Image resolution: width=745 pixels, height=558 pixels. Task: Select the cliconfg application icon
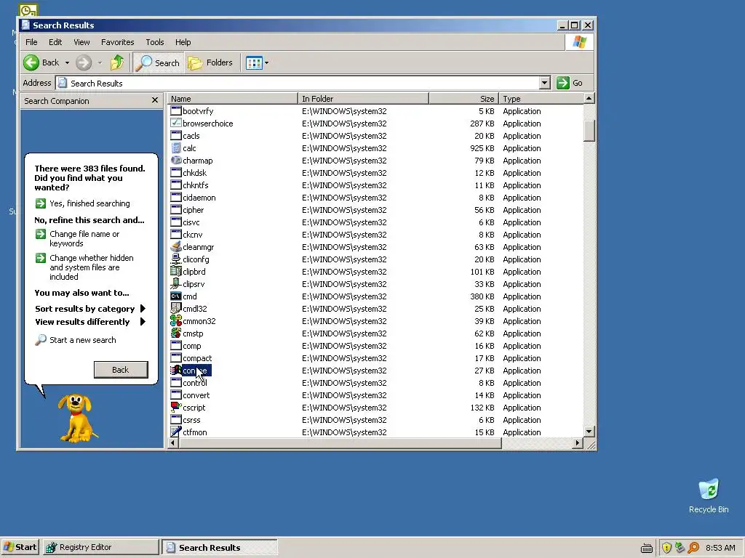pyautogui.click(x=176, y=259)
